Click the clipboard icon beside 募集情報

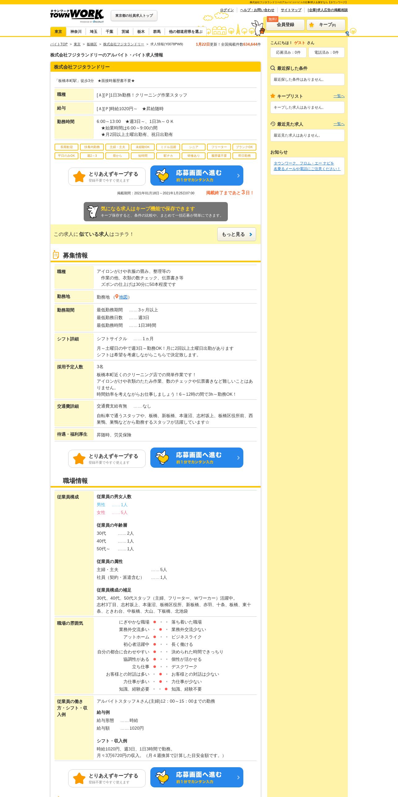click(x=56, y=255)
